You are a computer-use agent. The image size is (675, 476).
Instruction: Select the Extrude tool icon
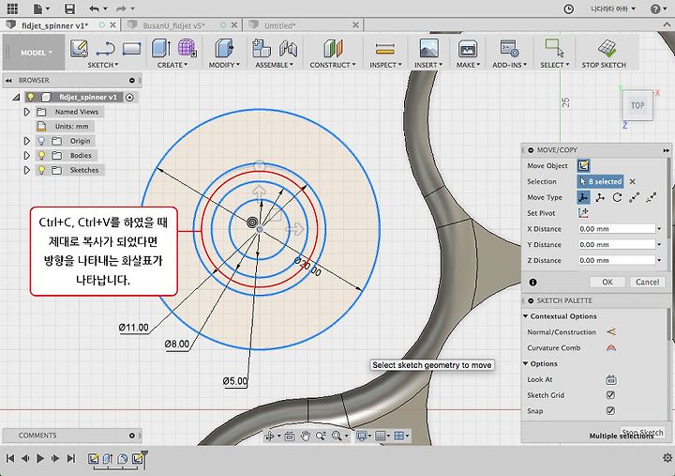161,48
